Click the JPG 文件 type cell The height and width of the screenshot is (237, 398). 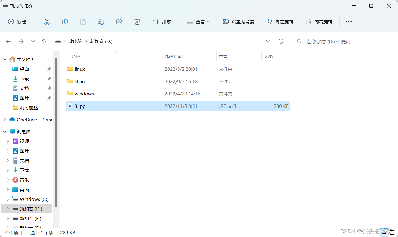(x=228, y=106)
